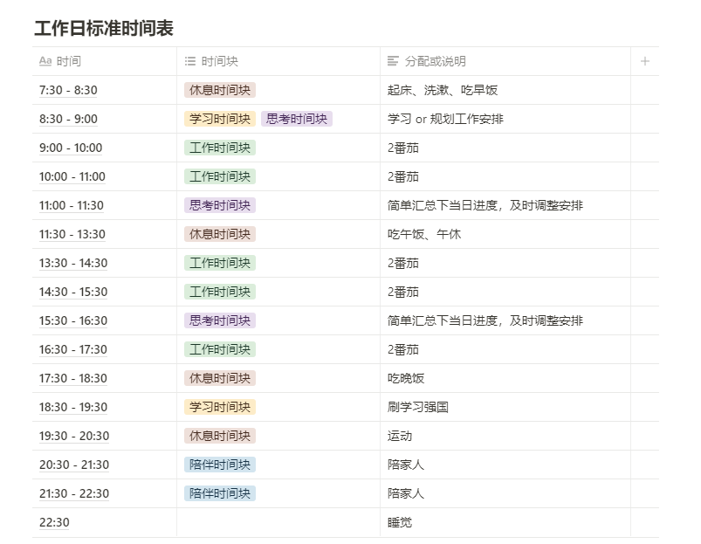This screenshot has width=701, height=544.
Task: Open the 分配或说明 column header
Action: (505, 61)
